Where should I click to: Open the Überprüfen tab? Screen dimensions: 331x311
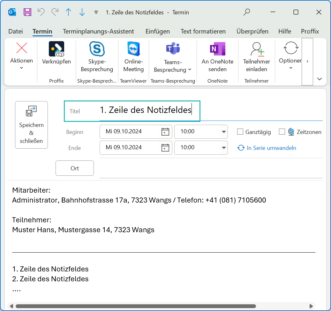tap(252, 31)
